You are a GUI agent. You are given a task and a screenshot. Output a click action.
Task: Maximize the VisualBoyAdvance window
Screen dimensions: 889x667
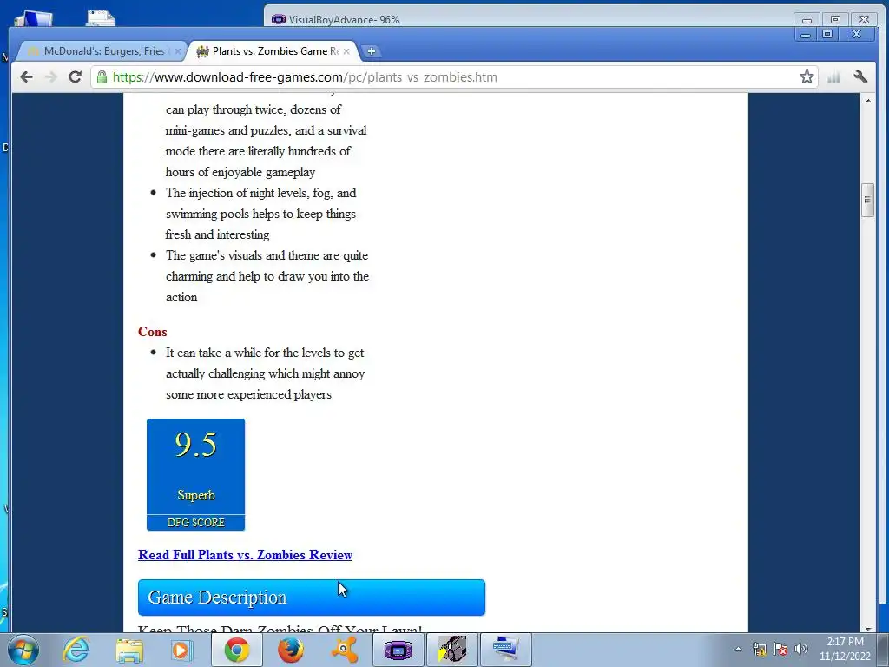click(834, 20)
